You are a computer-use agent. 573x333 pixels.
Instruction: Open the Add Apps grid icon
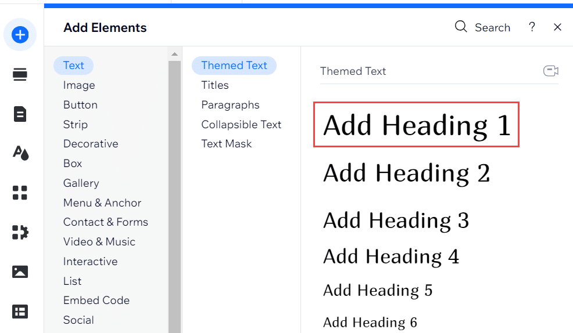[20, 193]
